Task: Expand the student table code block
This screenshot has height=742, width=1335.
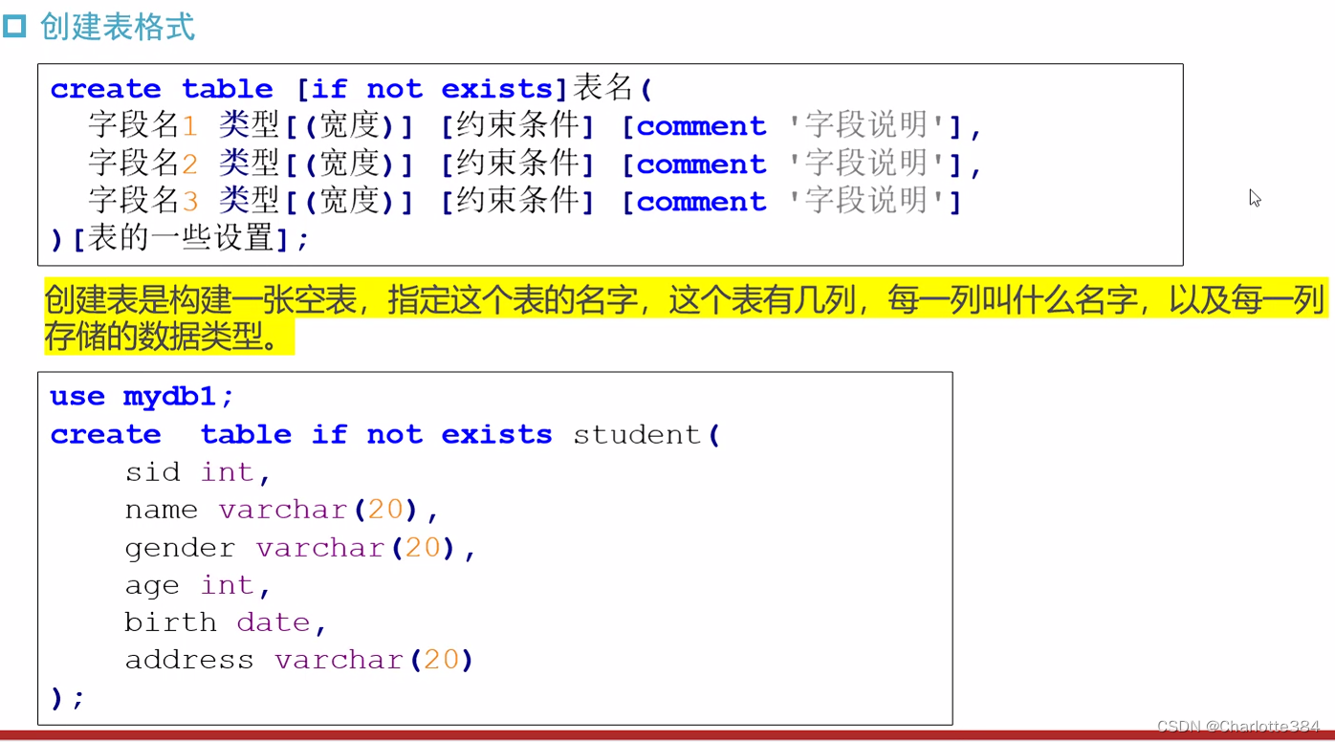Action: (x=495, y=545)
